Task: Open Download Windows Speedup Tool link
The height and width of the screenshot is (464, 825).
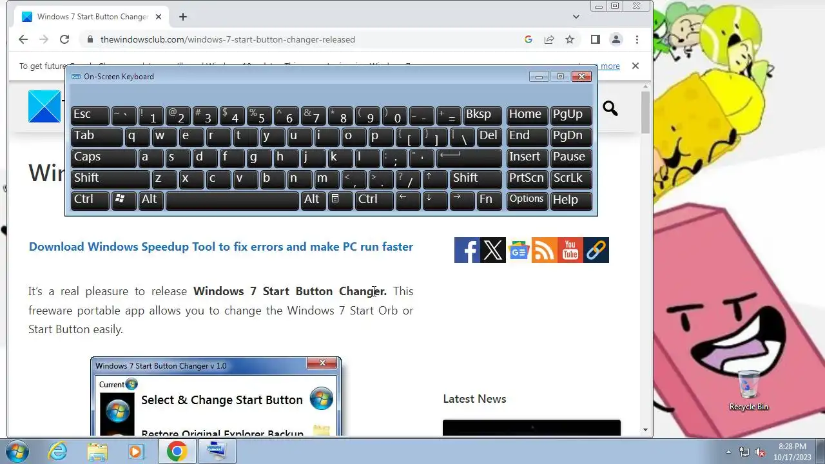Action: click(x=221, y=247)
